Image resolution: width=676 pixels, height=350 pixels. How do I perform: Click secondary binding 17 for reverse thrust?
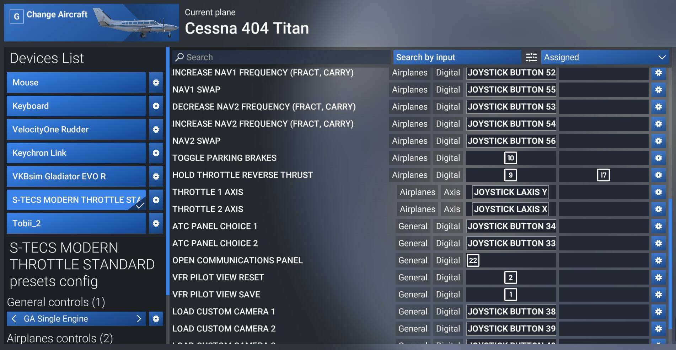click(x=603, y=175)
